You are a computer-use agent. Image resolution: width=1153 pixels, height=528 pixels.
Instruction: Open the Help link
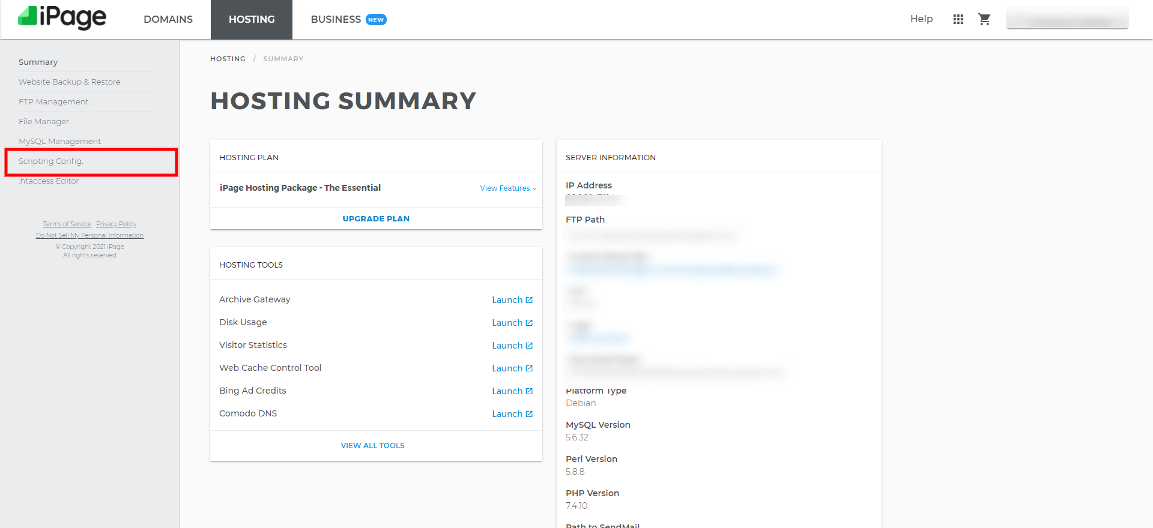click(921, 19)
